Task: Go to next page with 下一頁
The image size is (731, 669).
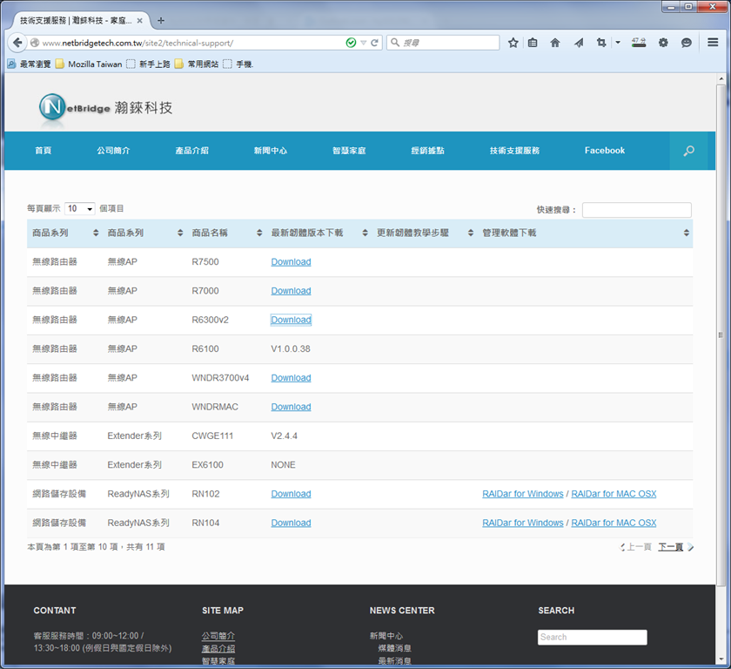Action: [675, 547]
